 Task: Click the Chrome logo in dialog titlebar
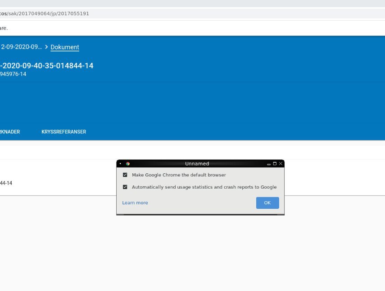coord(128,163)
